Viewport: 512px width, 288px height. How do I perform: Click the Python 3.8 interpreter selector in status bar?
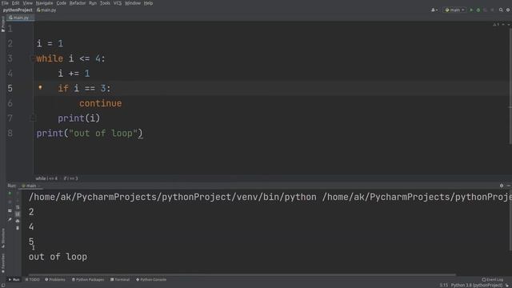click(477, 286)
